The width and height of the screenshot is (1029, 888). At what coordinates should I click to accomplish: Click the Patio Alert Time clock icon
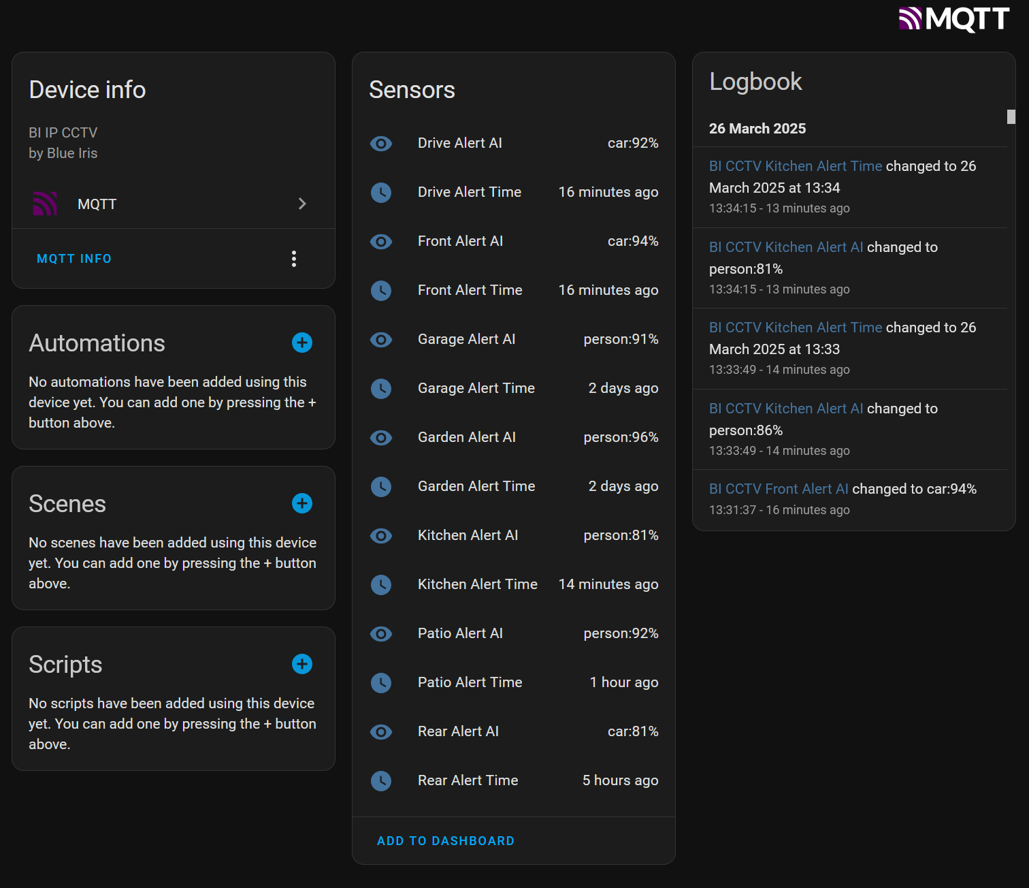coord(381,683)
